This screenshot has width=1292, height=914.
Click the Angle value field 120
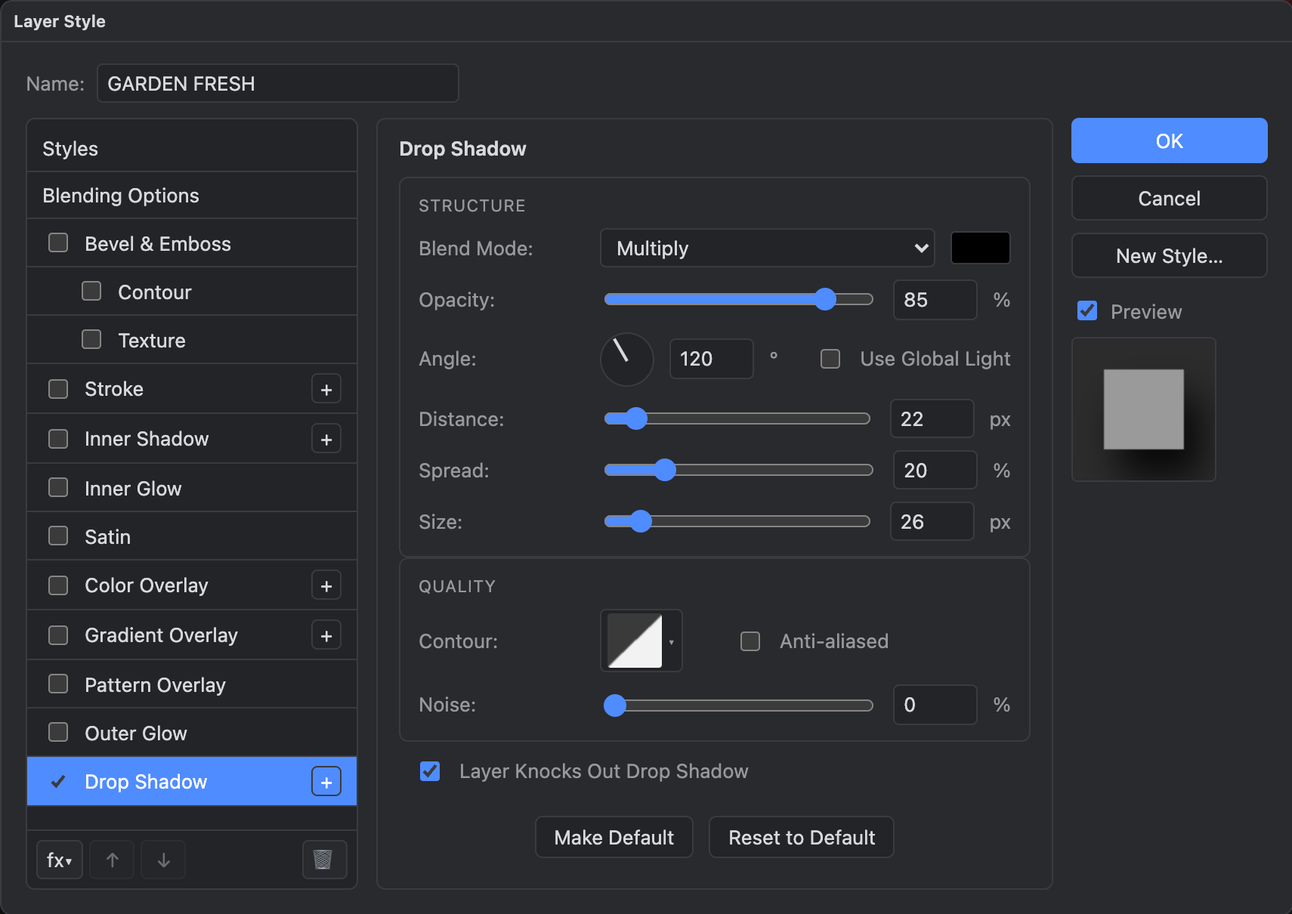coord(711,359)
